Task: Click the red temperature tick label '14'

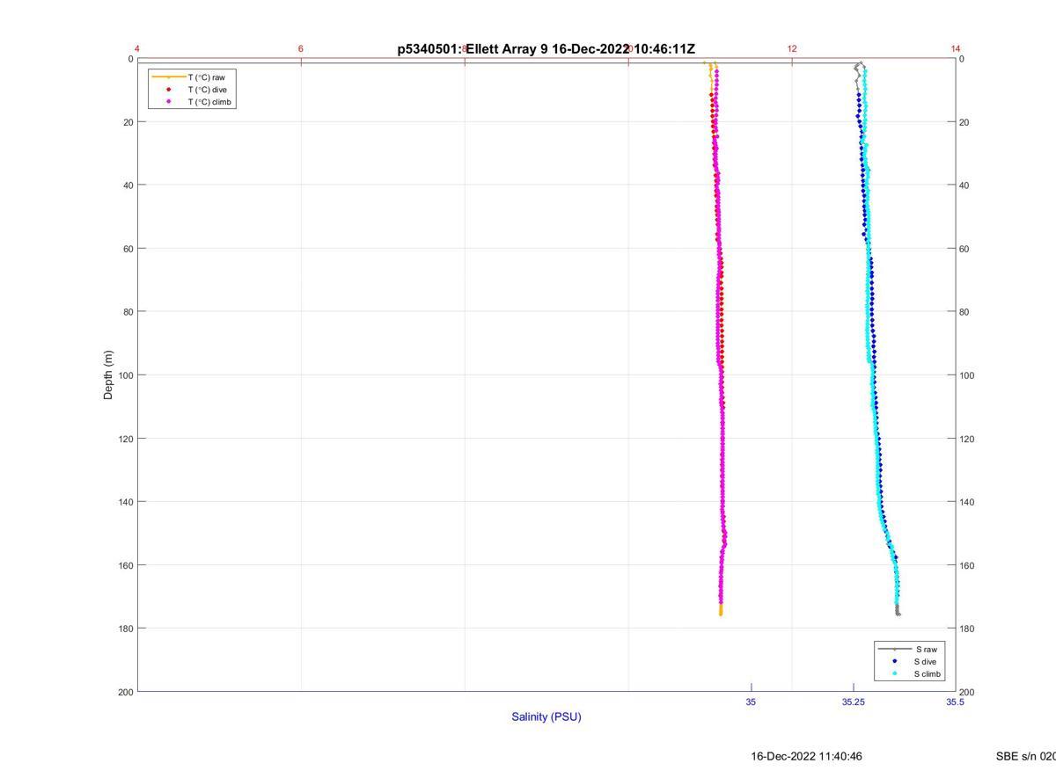Action: [x=956, y=48]
